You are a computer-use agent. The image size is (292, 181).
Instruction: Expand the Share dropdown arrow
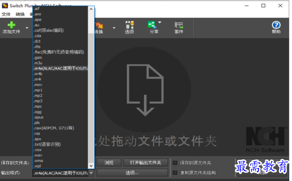pos(160,22)
